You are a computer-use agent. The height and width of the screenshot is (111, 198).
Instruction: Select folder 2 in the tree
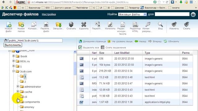25,81
